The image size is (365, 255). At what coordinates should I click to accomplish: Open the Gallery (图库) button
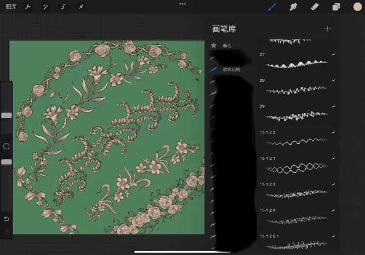11,7
